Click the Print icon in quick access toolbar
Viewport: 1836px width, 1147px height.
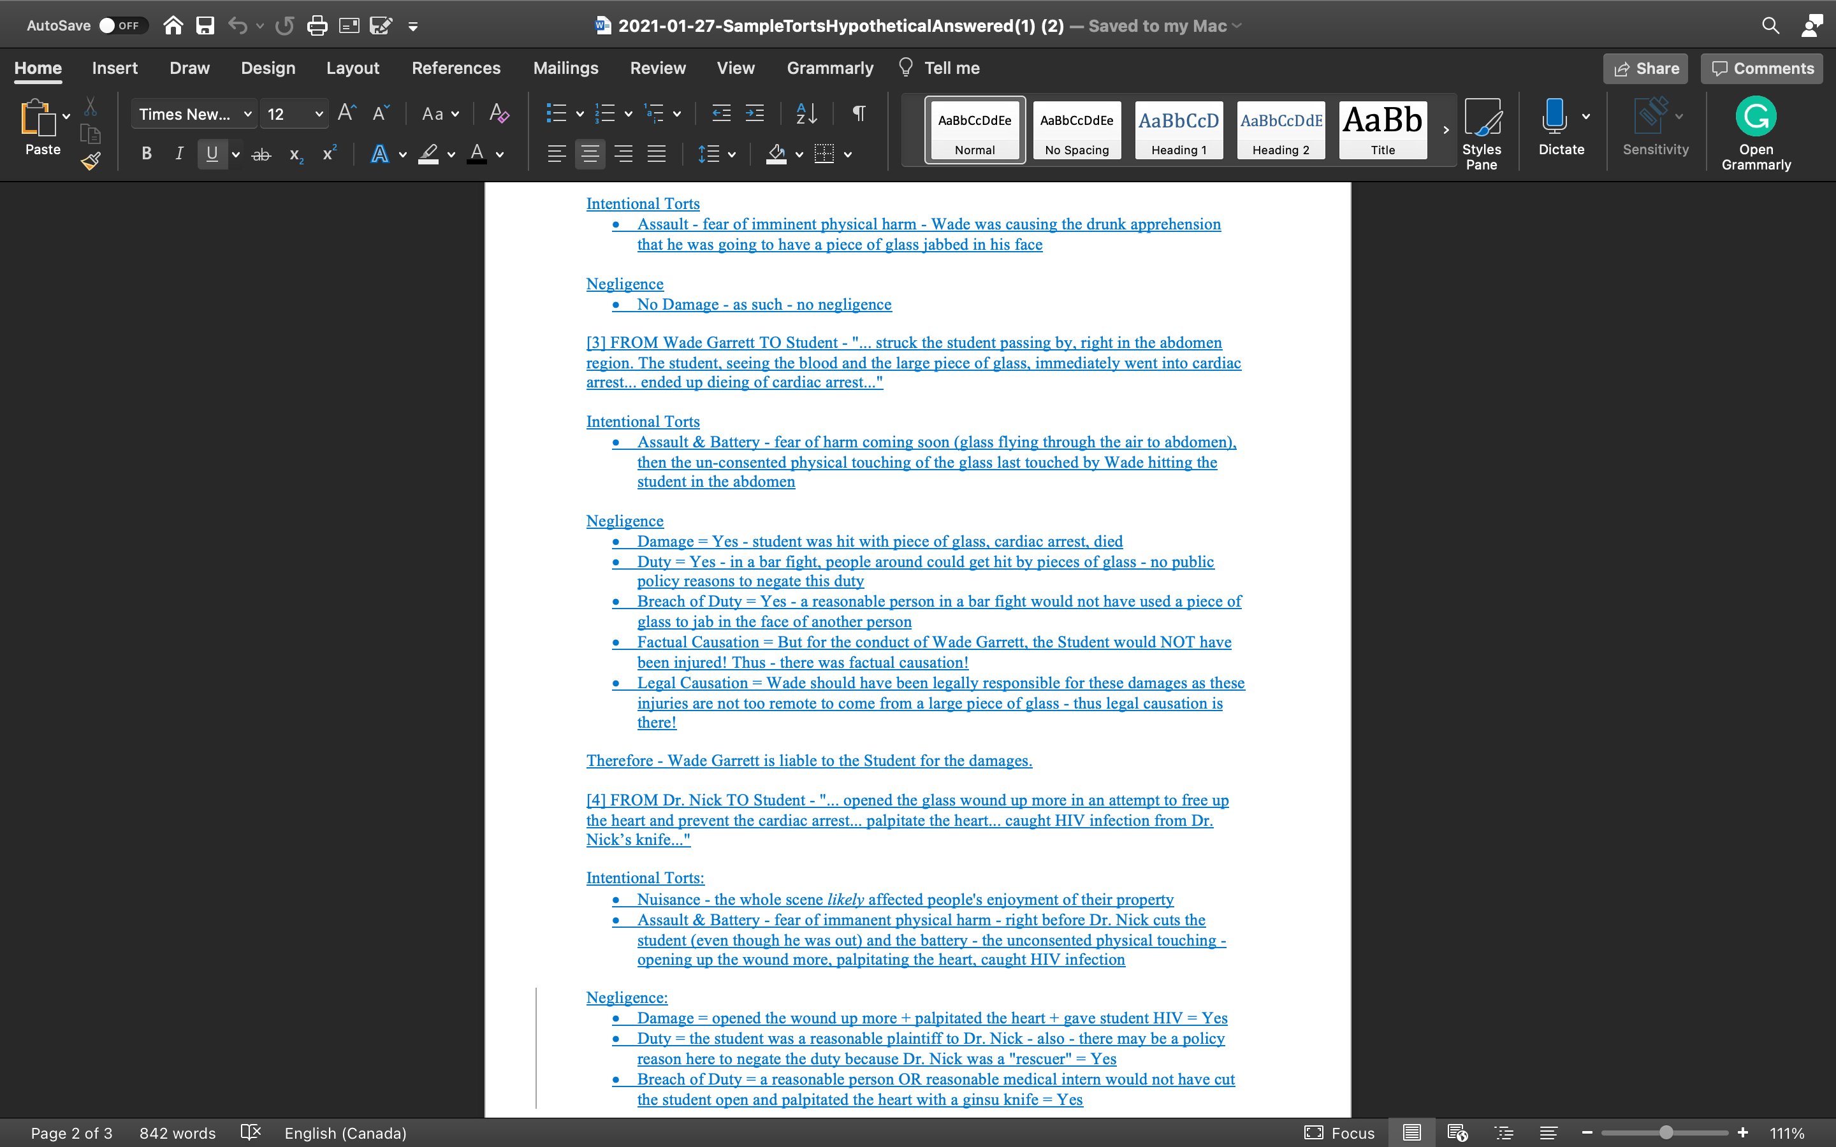tap(317, 25)
